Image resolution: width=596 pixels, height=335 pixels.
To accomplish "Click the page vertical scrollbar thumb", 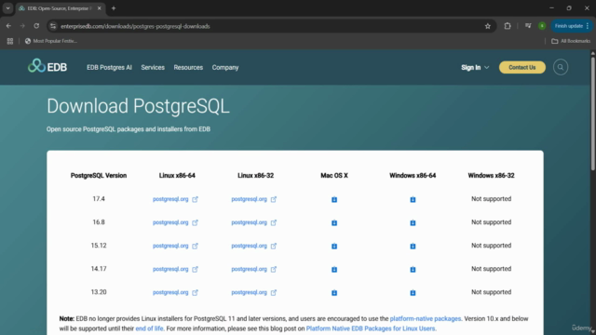I will click(x=592, y=114).
